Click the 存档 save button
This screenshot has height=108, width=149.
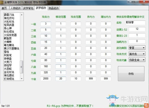(x=131, y=74)
